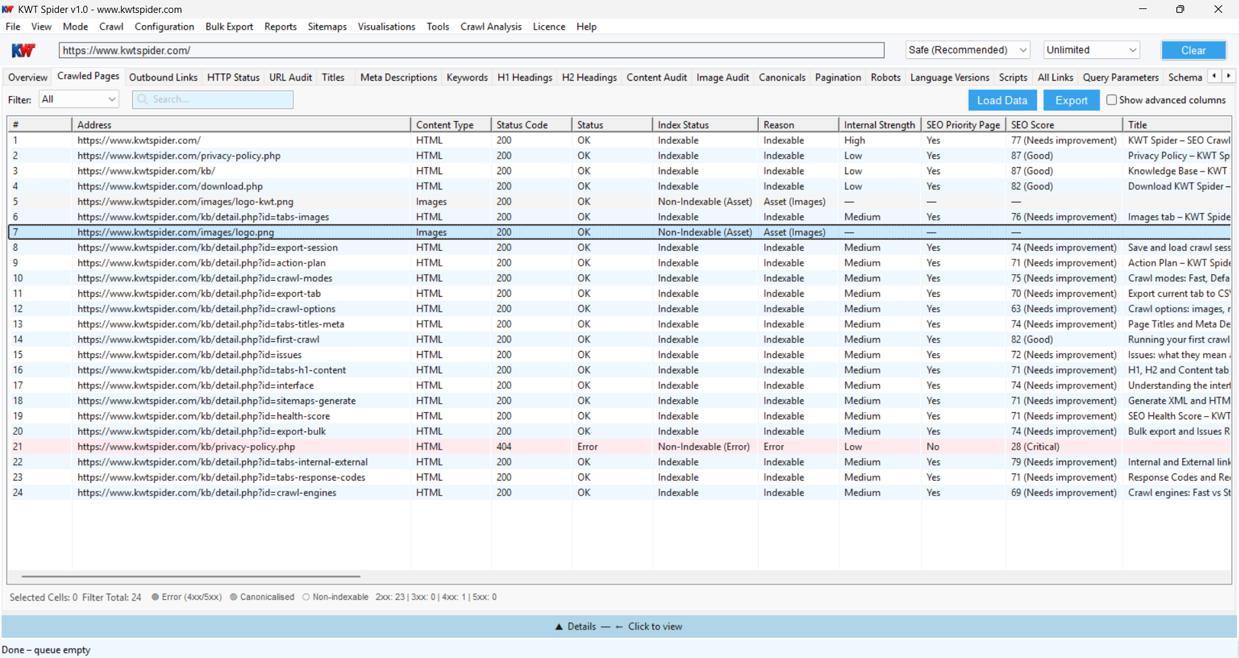The height and width of the screenshot is (658, 1239).
Task: Click the Export button
Action: (x=1071, y=100)
